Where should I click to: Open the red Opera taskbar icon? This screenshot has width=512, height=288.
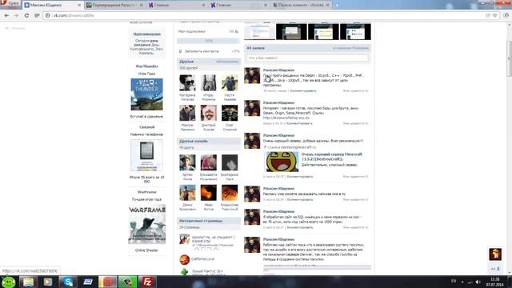coord(107,282)
